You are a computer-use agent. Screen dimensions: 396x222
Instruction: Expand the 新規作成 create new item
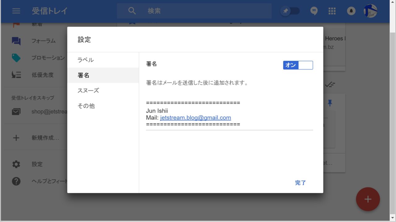pos(45,138)
